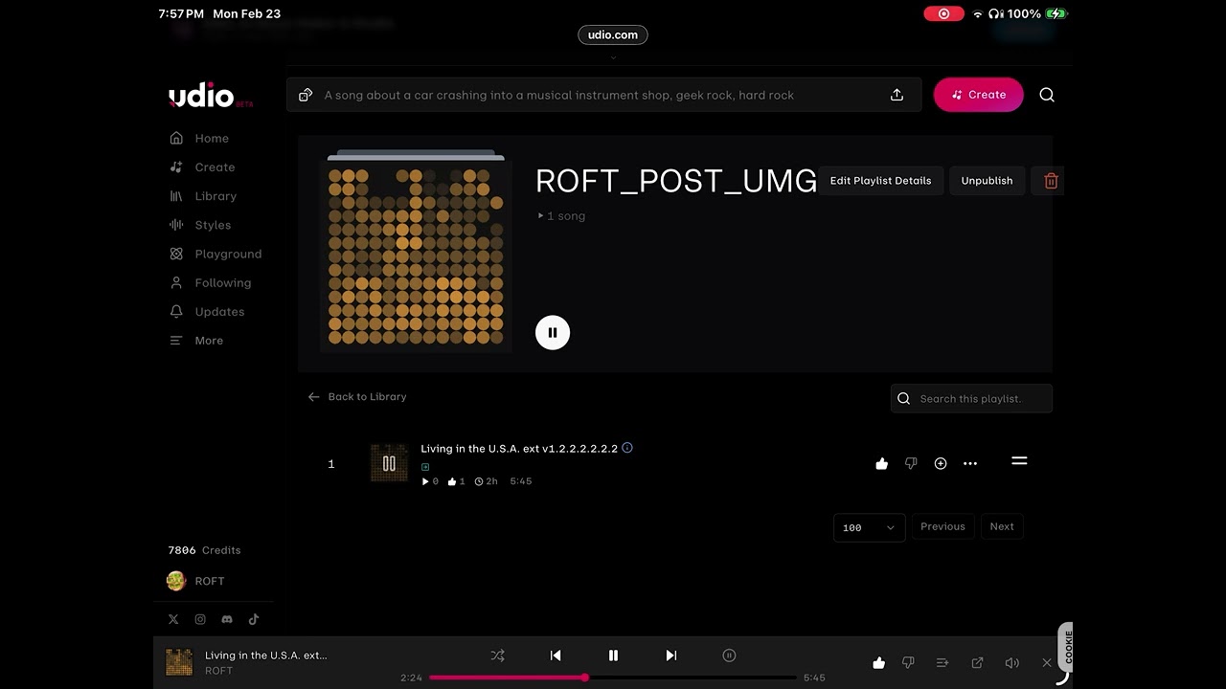This screenshot has width=1226, height=689.
Task: Dislike the track in the player bar
Action: tap(908, 662)
